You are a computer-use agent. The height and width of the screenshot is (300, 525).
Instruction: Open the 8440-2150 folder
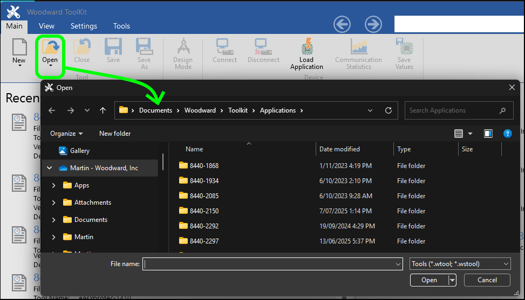[x=204, y=211]
